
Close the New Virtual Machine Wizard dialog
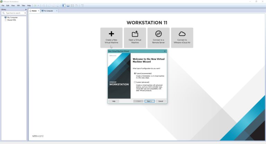(x=165, y=51)
